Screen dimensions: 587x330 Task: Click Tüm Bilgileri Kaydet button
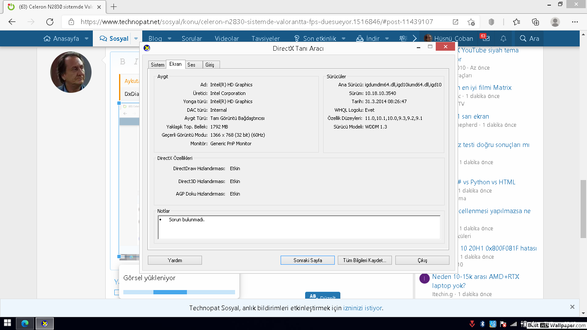365,260
